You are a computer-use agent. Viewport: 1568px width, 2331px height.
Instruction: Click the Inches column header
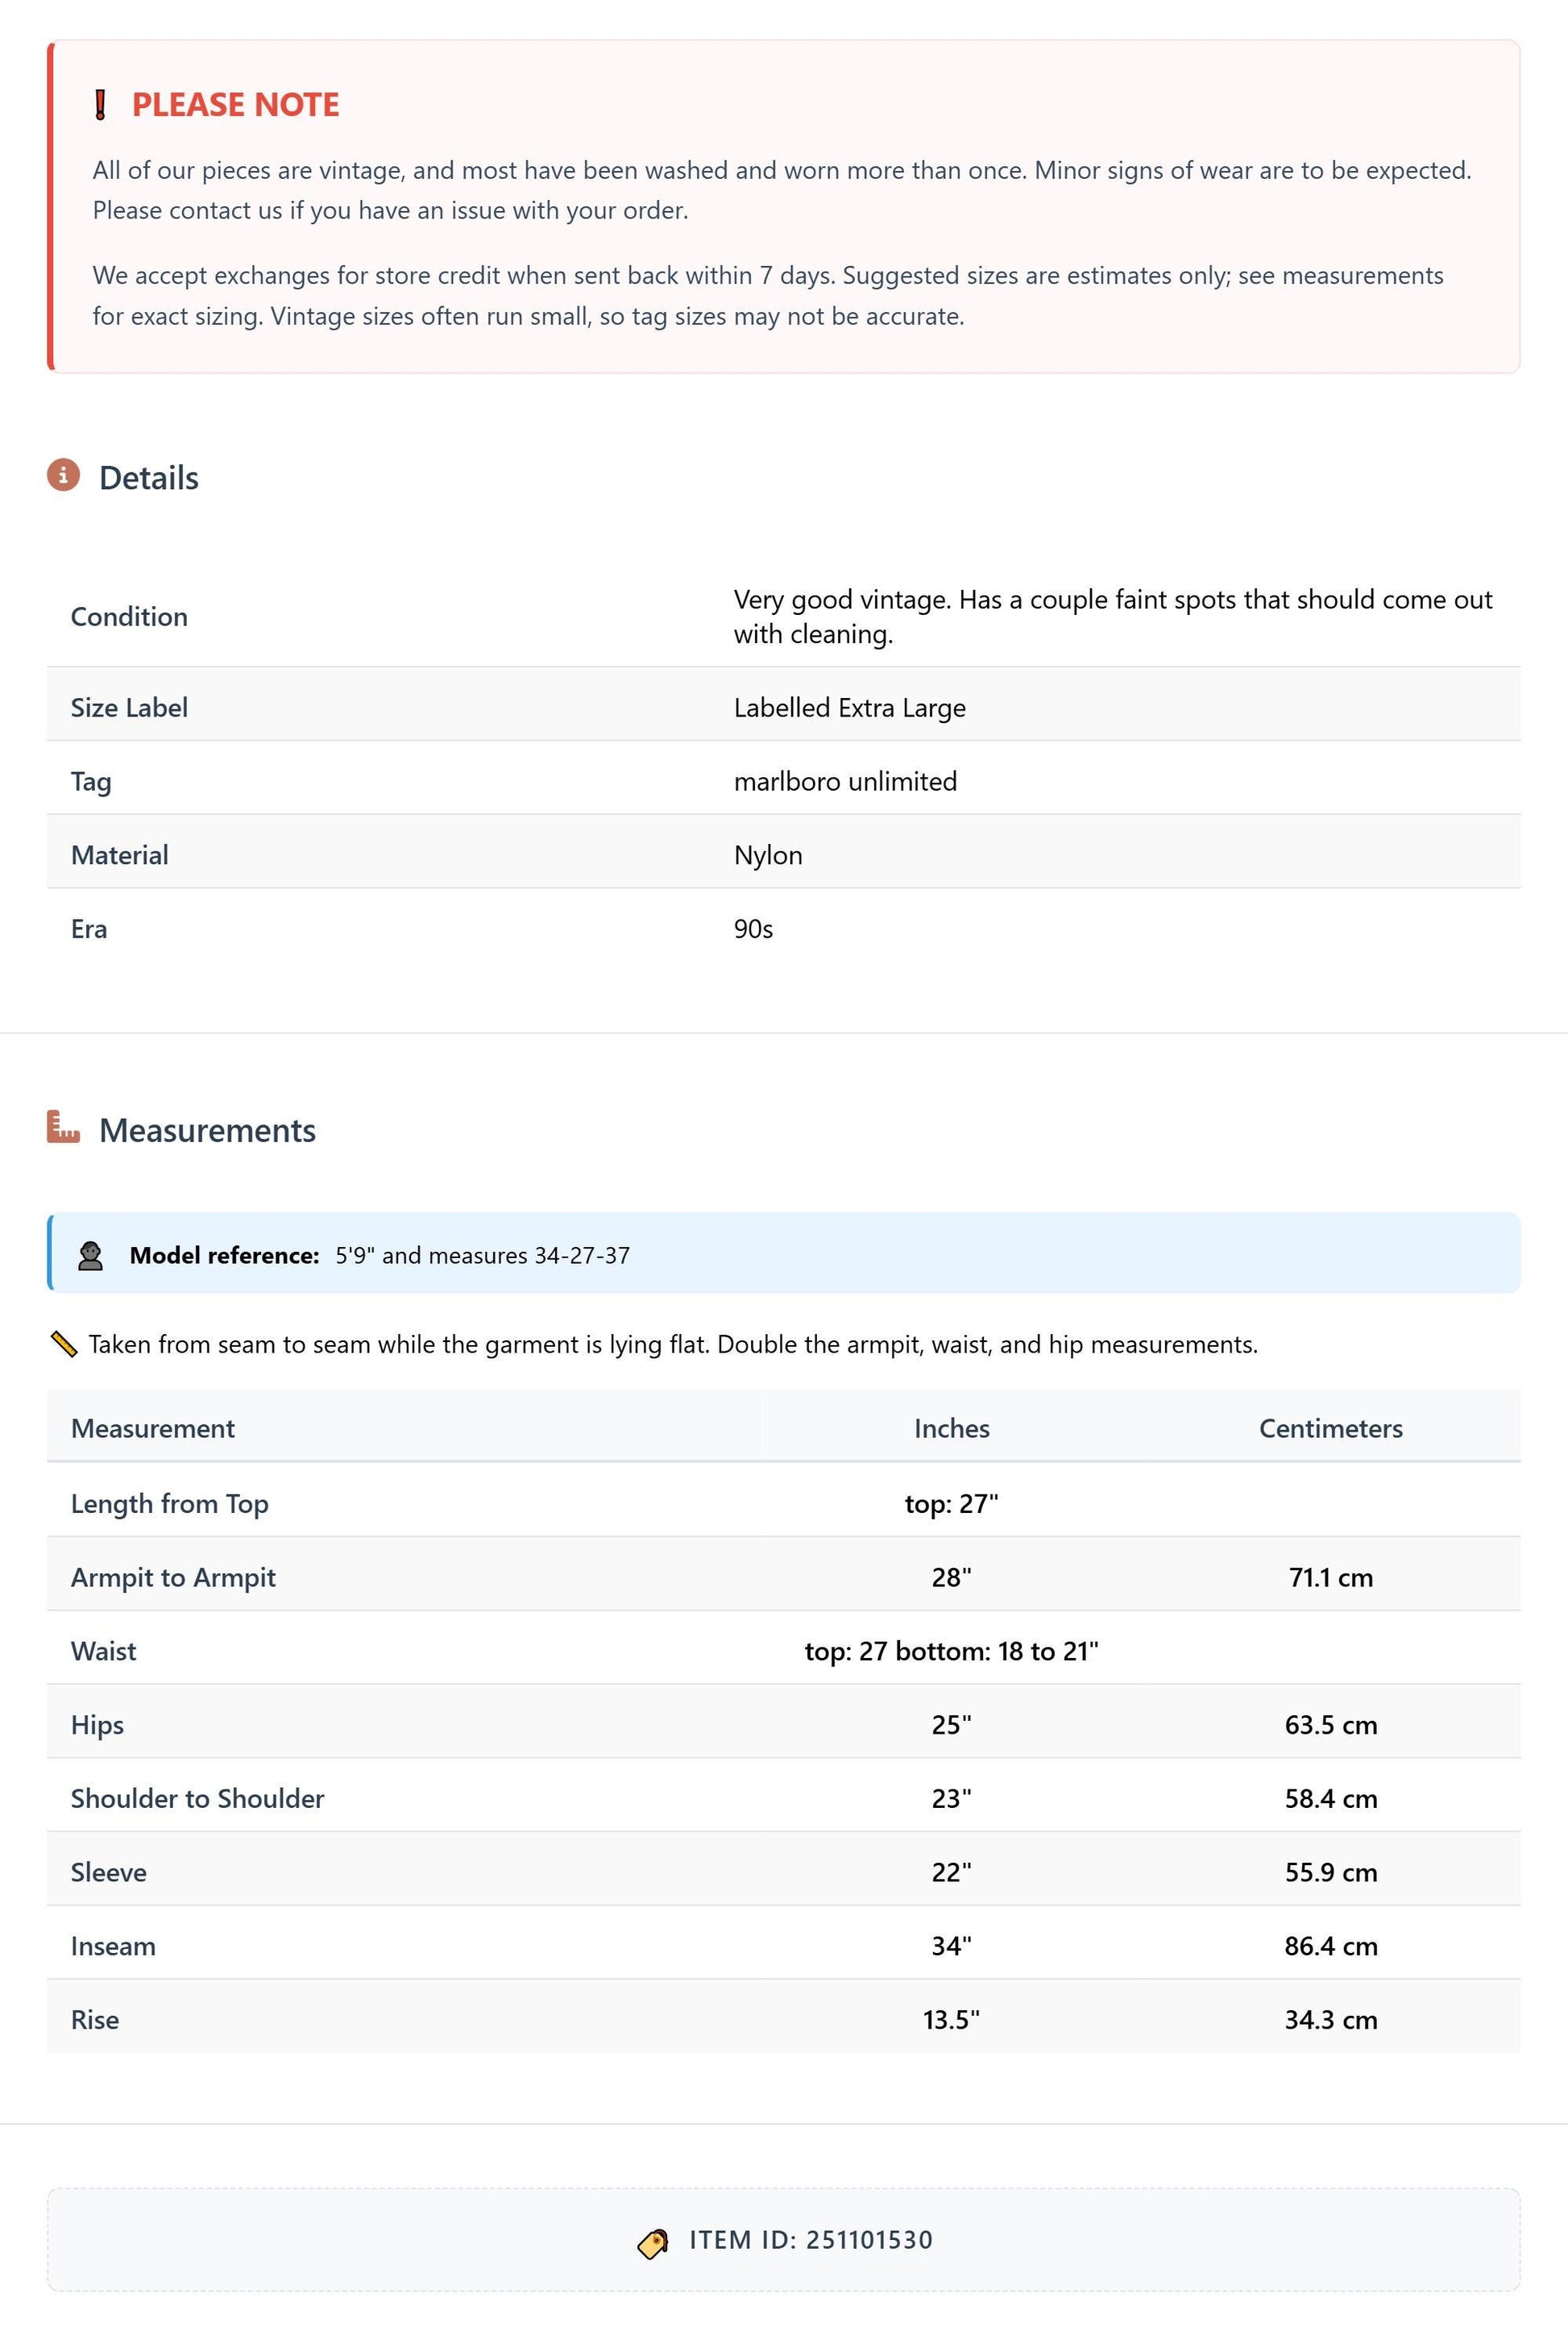coord(952,1428)
